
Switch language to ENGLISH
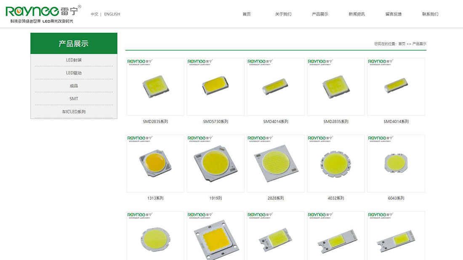point(112,14)
